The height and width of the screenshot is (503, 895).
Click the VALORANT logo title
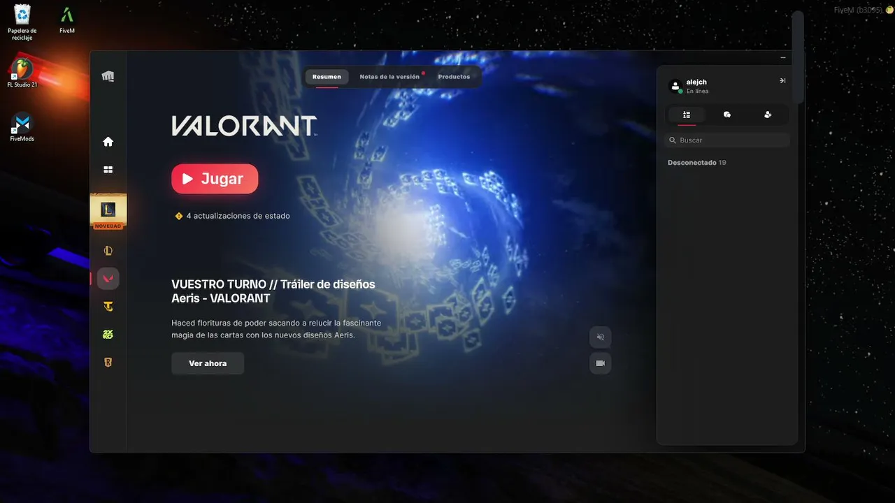(244, 126)
